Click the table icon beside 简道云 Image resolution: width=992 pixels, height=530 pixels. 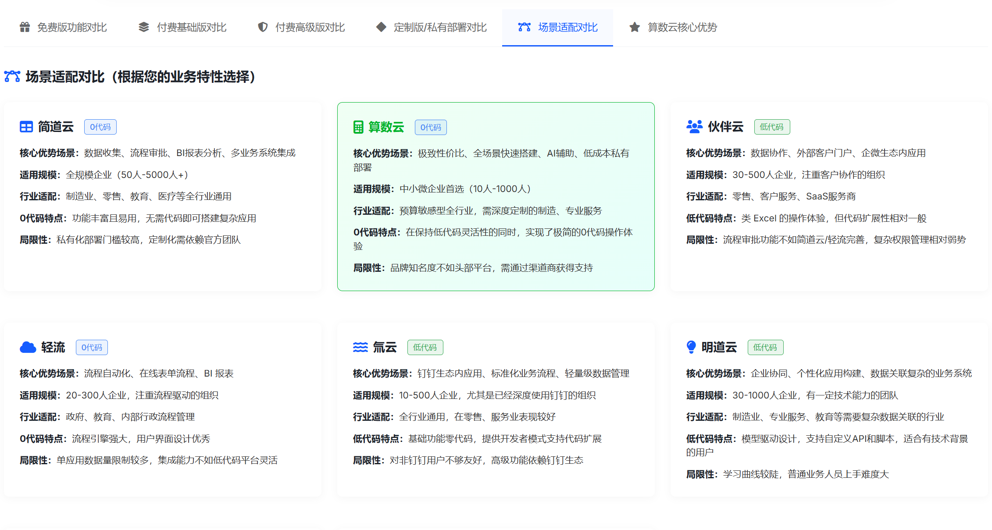(26, 127)
